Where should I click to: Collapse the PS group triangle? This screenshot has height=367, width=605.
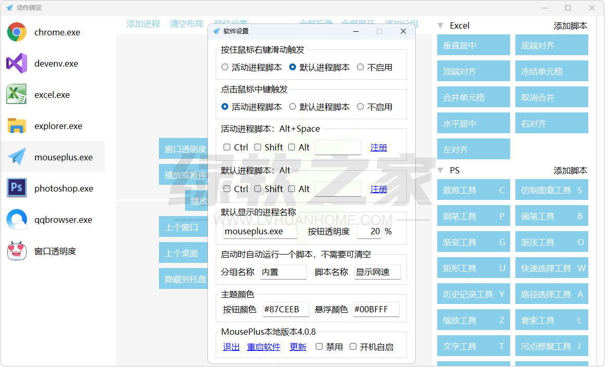pos(440,170)
